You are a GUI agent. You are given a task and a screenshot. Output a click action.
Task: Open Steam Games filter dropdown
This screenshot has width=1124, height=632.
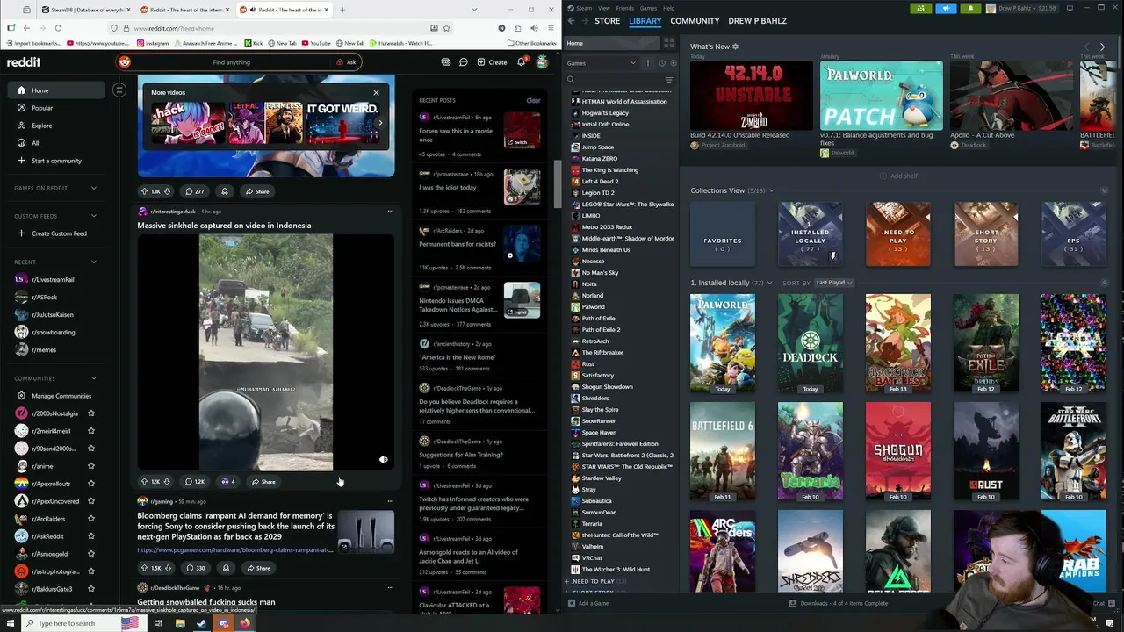click(x=602, y=63)
